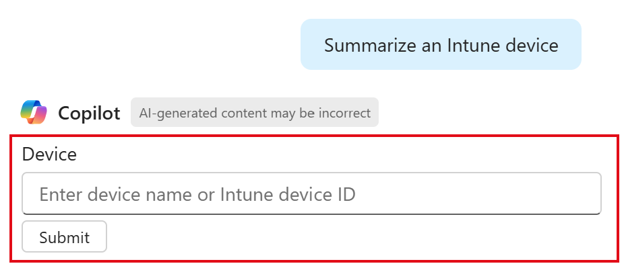Click inside the Intune device ID textbox
Viewport: 624px width, 270px height.
click(x=311, y=194)
